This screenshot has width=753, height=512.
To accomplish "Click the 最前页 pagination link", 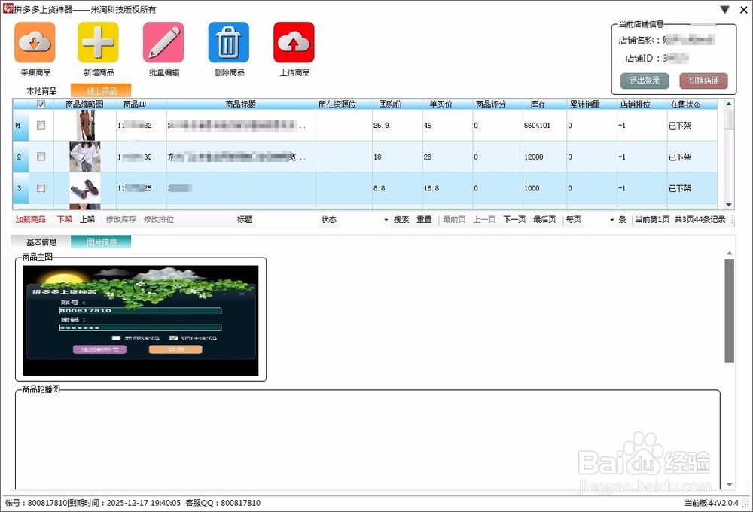I will [x=454, y=220].
